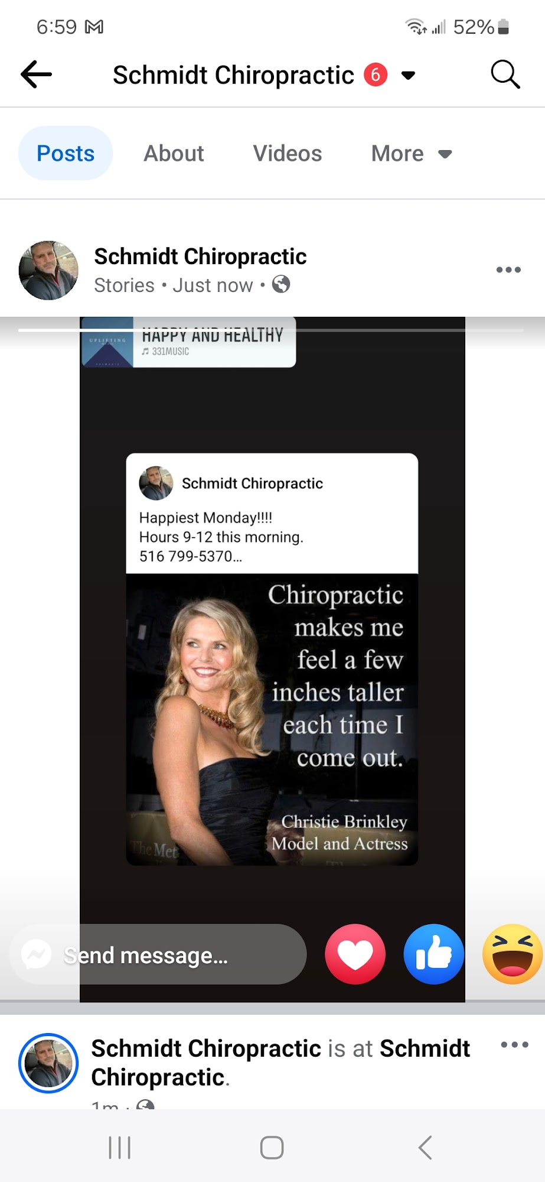The width and height of the screenshot is (545, 1182).
Task: Switch to the Videos tab
Action: [288, 154]
